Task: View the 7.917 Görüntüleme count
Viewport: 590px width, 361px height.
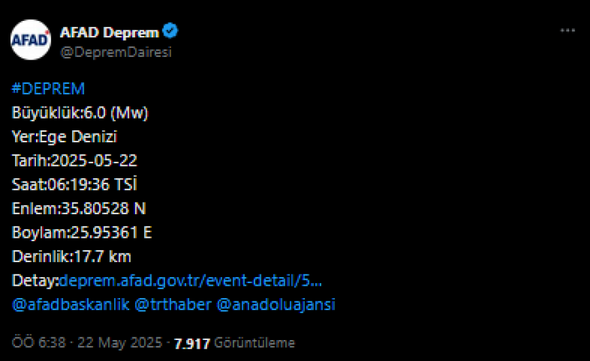Action: pyautogui.click(x=235, y=343)
